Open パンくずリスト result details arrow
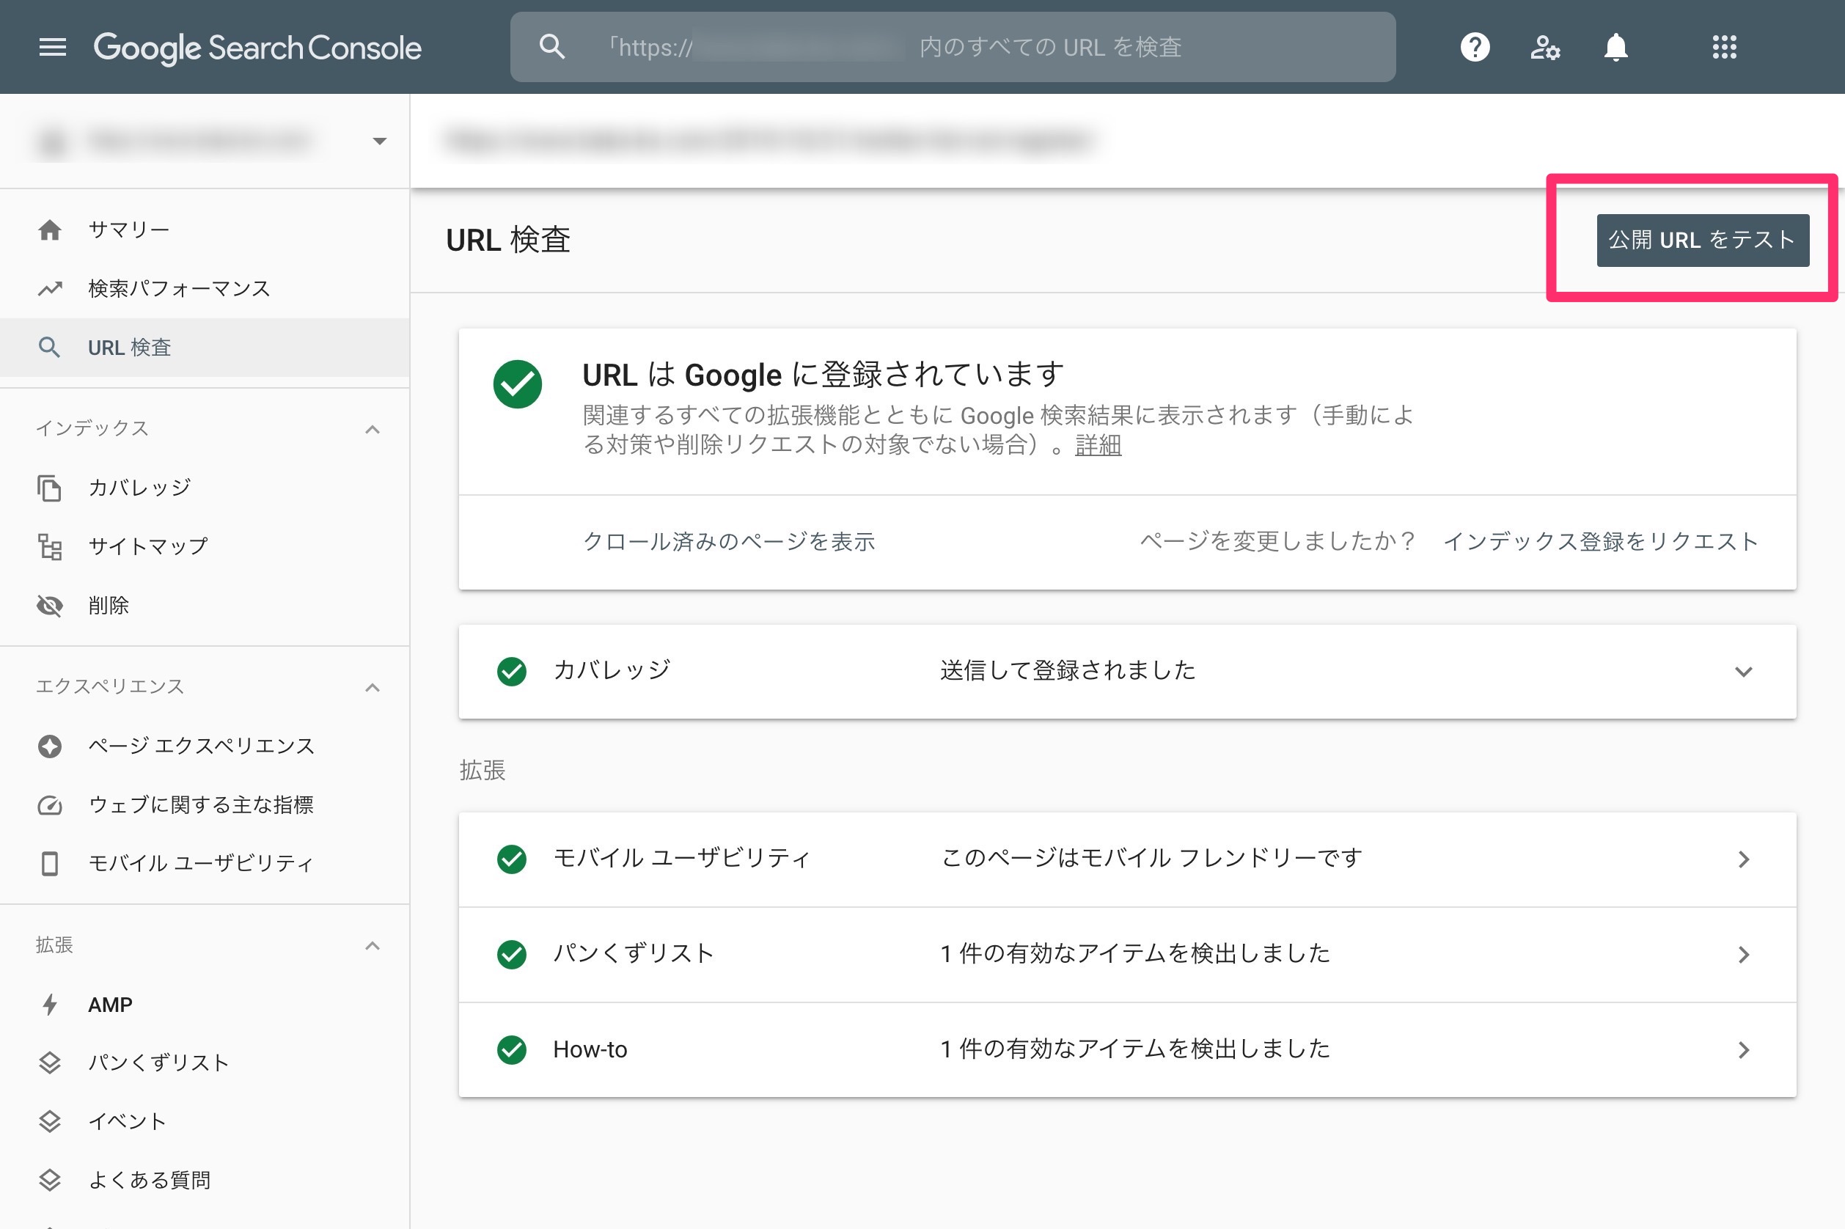Image resolution: width=1845 pixels, height=1229 pixels. click(1743, 954)
